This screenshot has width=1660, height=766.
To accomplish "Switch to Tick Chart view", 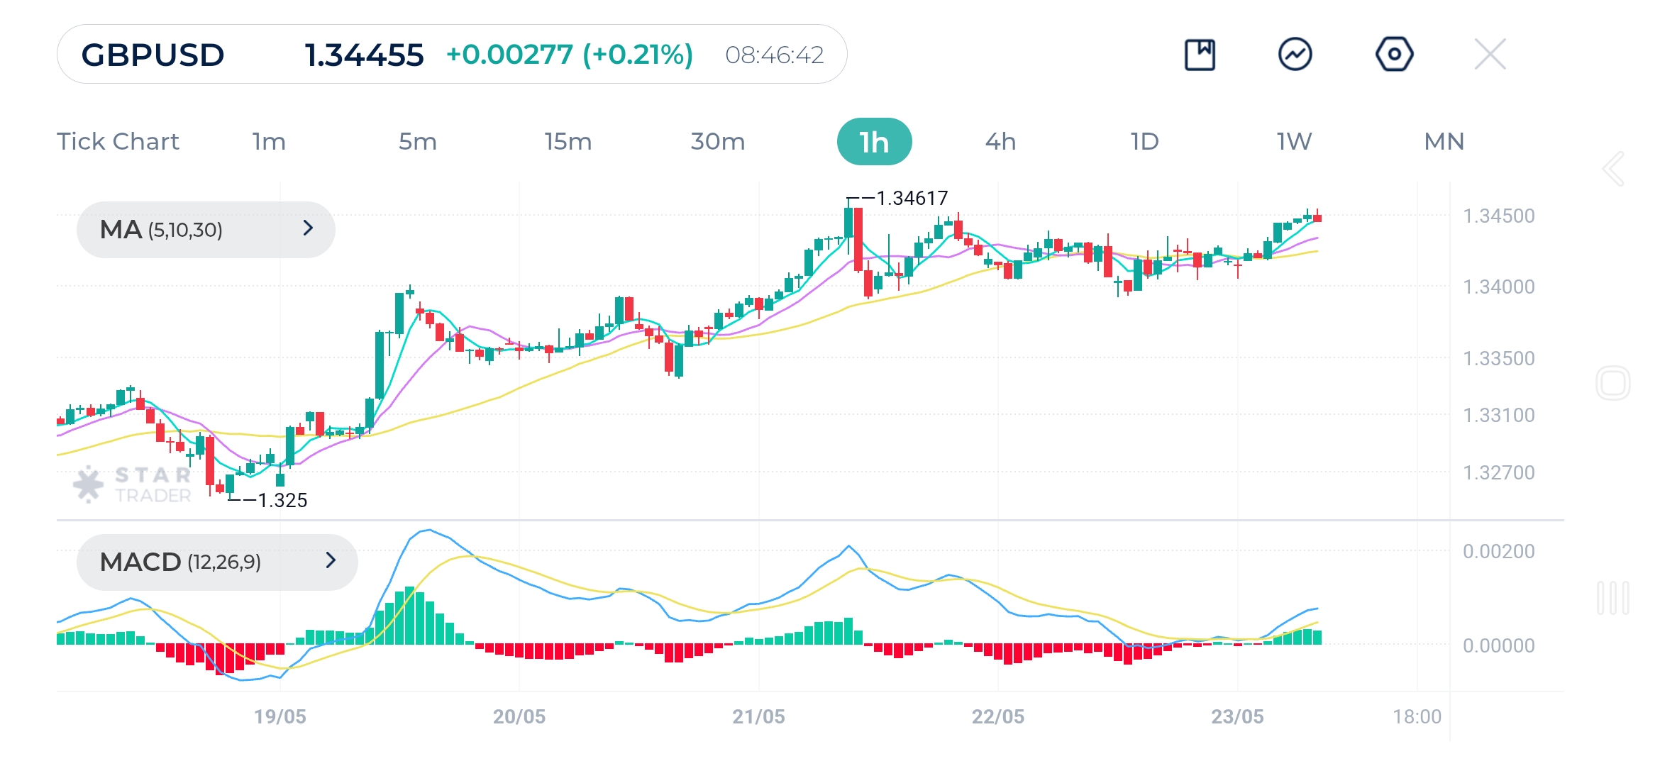I will (118, 142).
